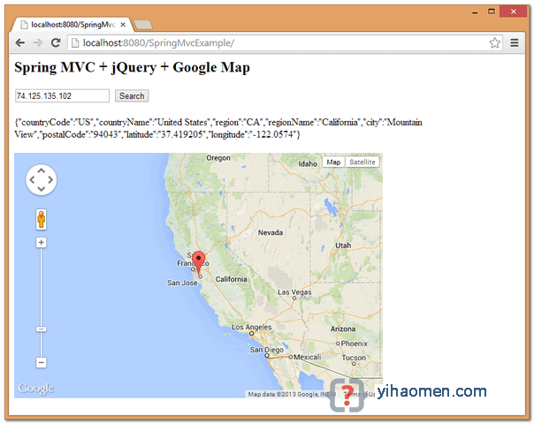The width and height of the screenshot is (534, 424).
Task: Click the Search button
Action: pos(132,96)
